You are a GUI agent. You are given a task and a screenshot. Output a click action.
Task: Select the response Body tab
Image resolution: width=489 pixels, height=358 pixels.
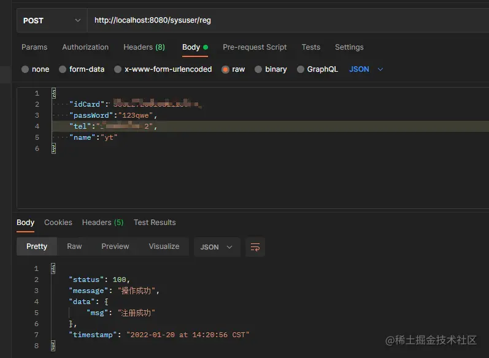coord(25,223)
